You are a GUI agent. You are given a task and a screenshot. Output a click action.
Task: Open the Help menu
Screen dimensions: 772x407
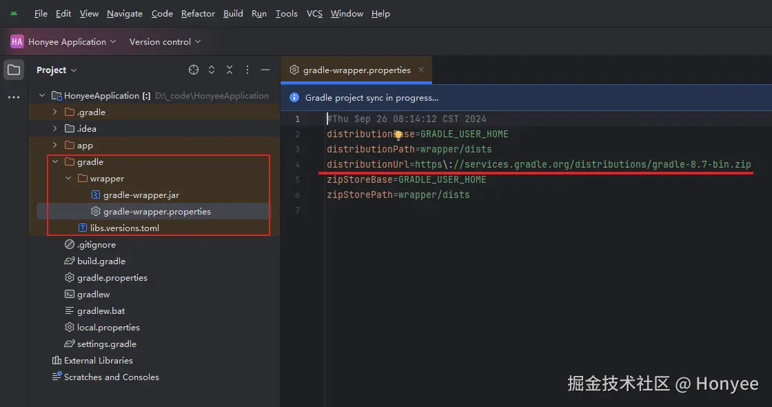click(x=380, y=14)
